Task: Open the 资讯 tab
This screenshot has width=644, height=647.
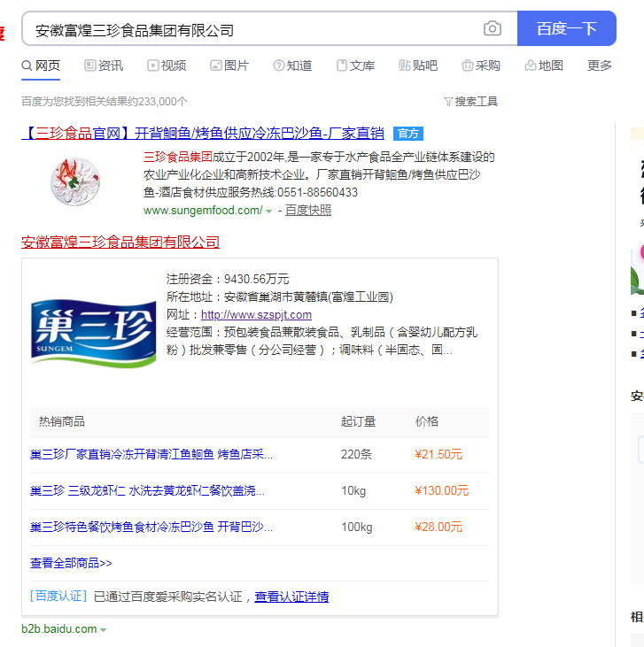Action: [x=104, y=65]
